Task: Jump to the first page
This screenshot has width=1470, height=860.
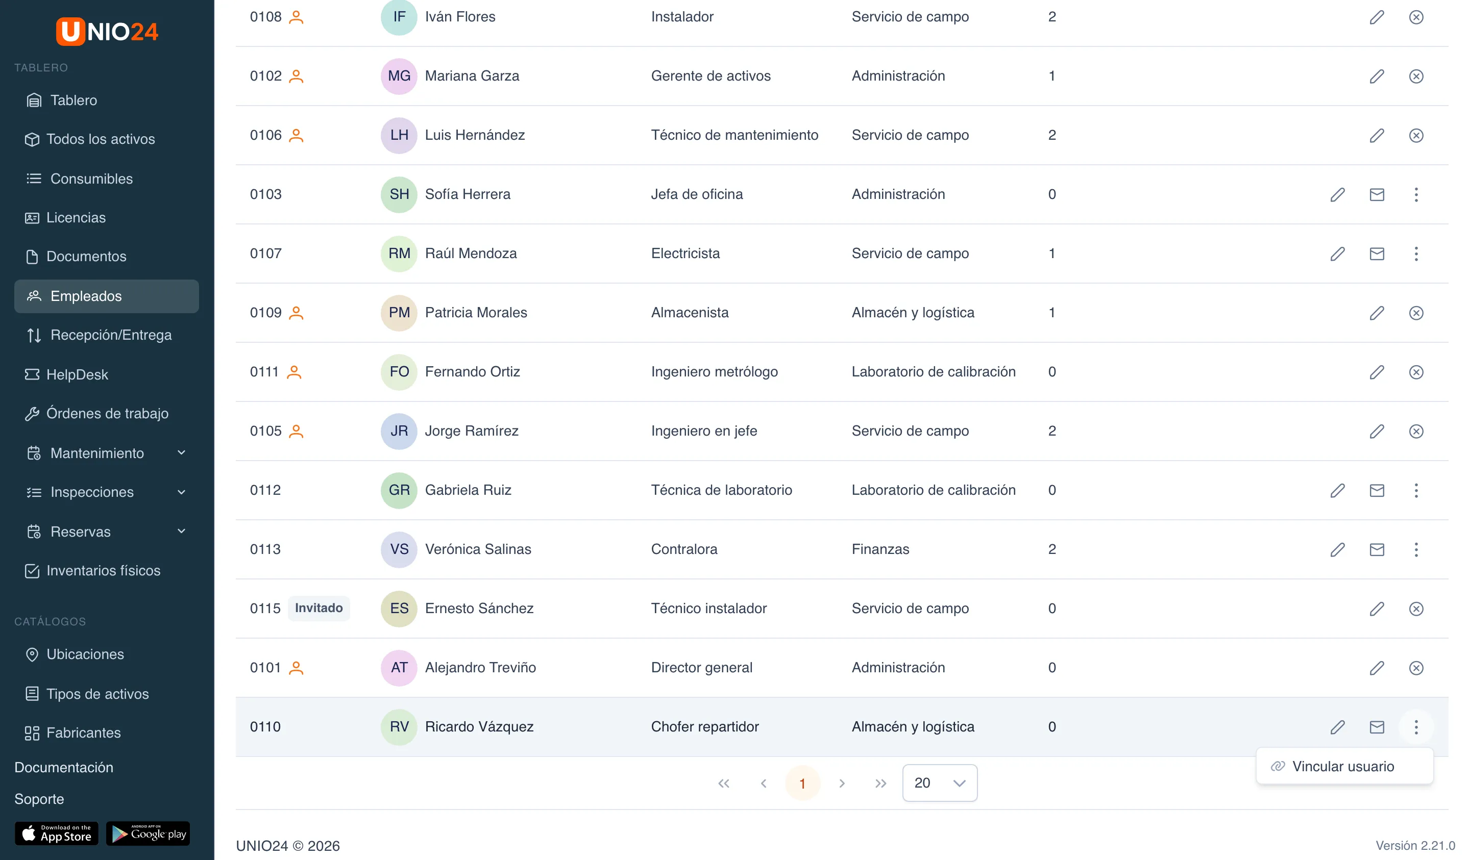Action: pos(723,783)
